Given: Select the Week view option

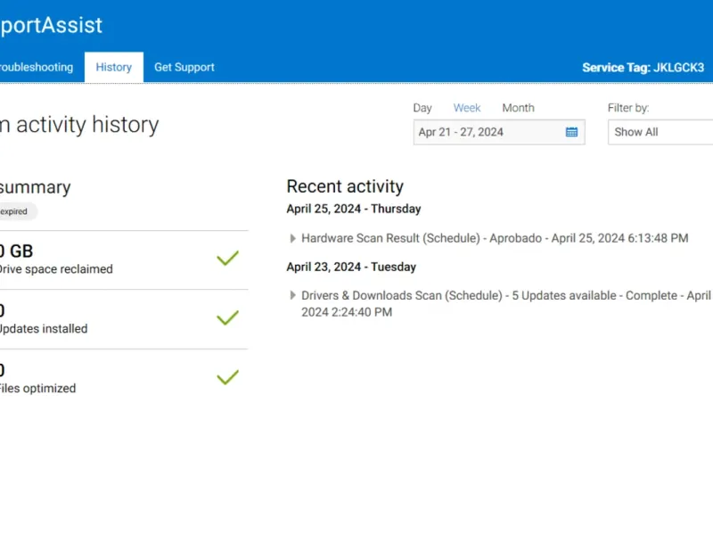Looking at the screenshot, I should [467, 108].
